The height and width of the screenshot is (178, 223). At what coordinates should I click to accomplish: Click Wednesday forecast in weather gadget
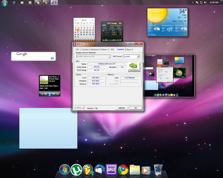167,29
